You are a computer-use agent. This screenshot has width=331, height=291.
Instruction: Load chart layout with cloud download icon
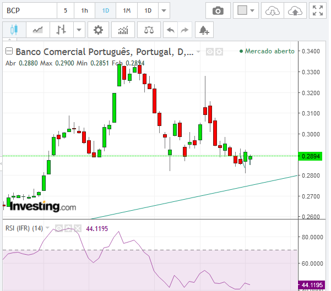click(273, 11)
